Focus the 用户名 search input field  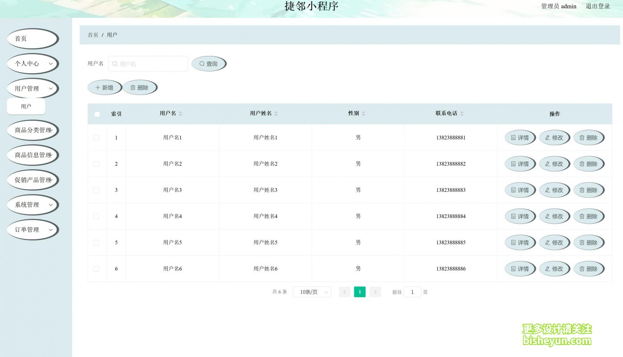pos(148,63)
